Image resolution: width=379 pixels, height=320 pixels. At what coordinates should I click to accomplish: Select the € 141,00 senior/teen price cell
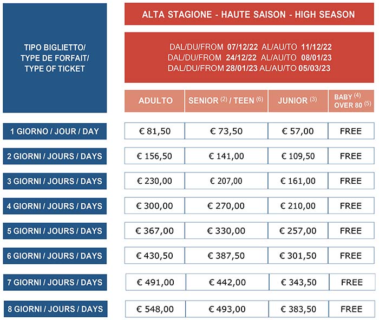tap(226, 156)
